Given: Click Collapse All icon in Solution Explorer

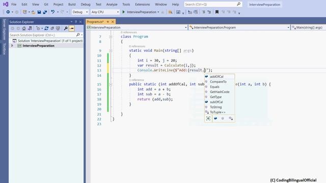Looking at the screenshot, I should [x=52, y=28].
